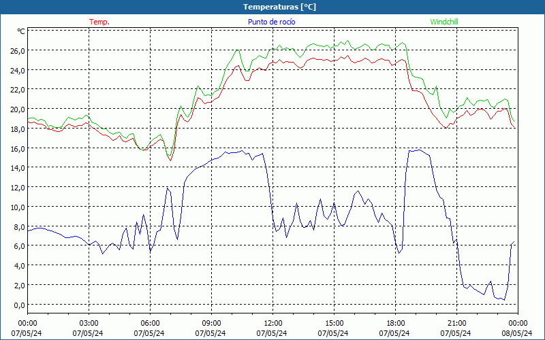This screenshot has height=340, width=545.
Task: Click the '°C' unit label on the axis
Action: 21,31
